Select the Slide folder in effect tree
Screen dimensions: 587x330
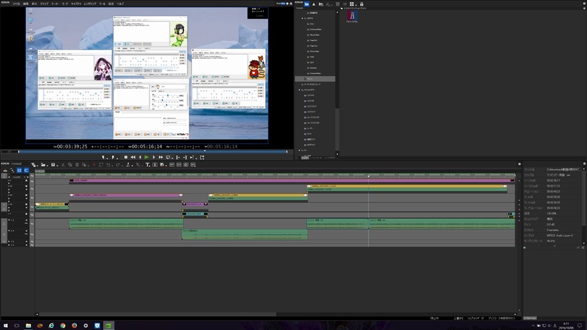click(x=311, y=57)
